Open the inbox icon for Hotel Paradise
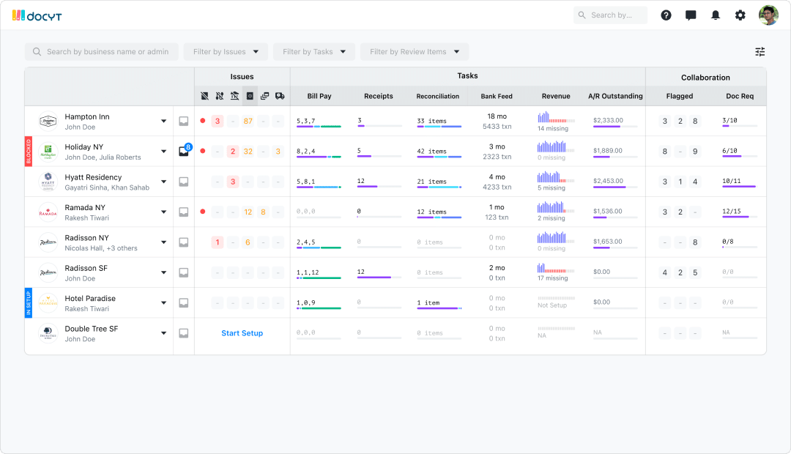This screenshot has height=454, width=791. [x=184, y=302]
